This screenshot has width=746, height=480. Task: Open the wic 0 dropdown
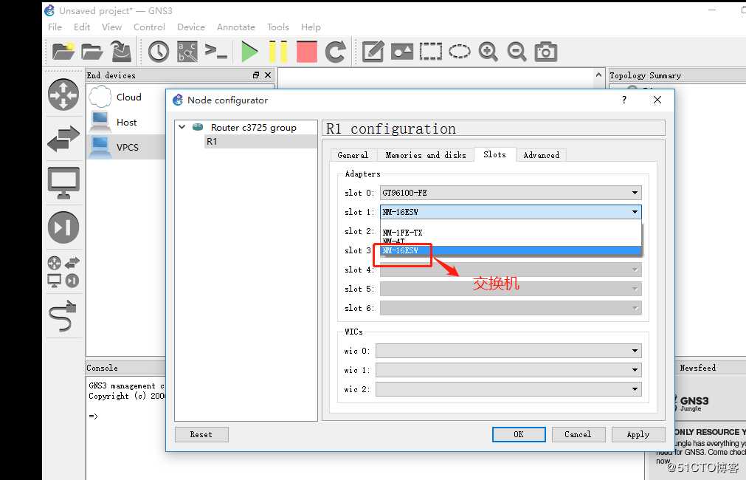508,351
